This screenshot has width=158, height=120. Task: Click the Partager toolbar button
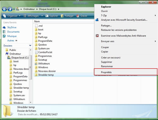(x=67, y=16)
